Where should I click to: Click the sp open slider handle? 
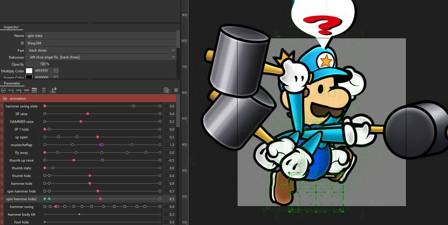[x=97, y=137]
